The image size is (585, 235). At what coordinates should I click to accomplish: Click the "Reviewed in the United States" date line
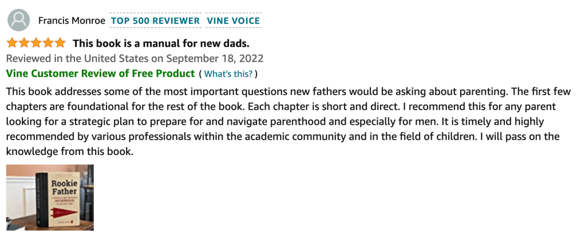pos(135,58)
